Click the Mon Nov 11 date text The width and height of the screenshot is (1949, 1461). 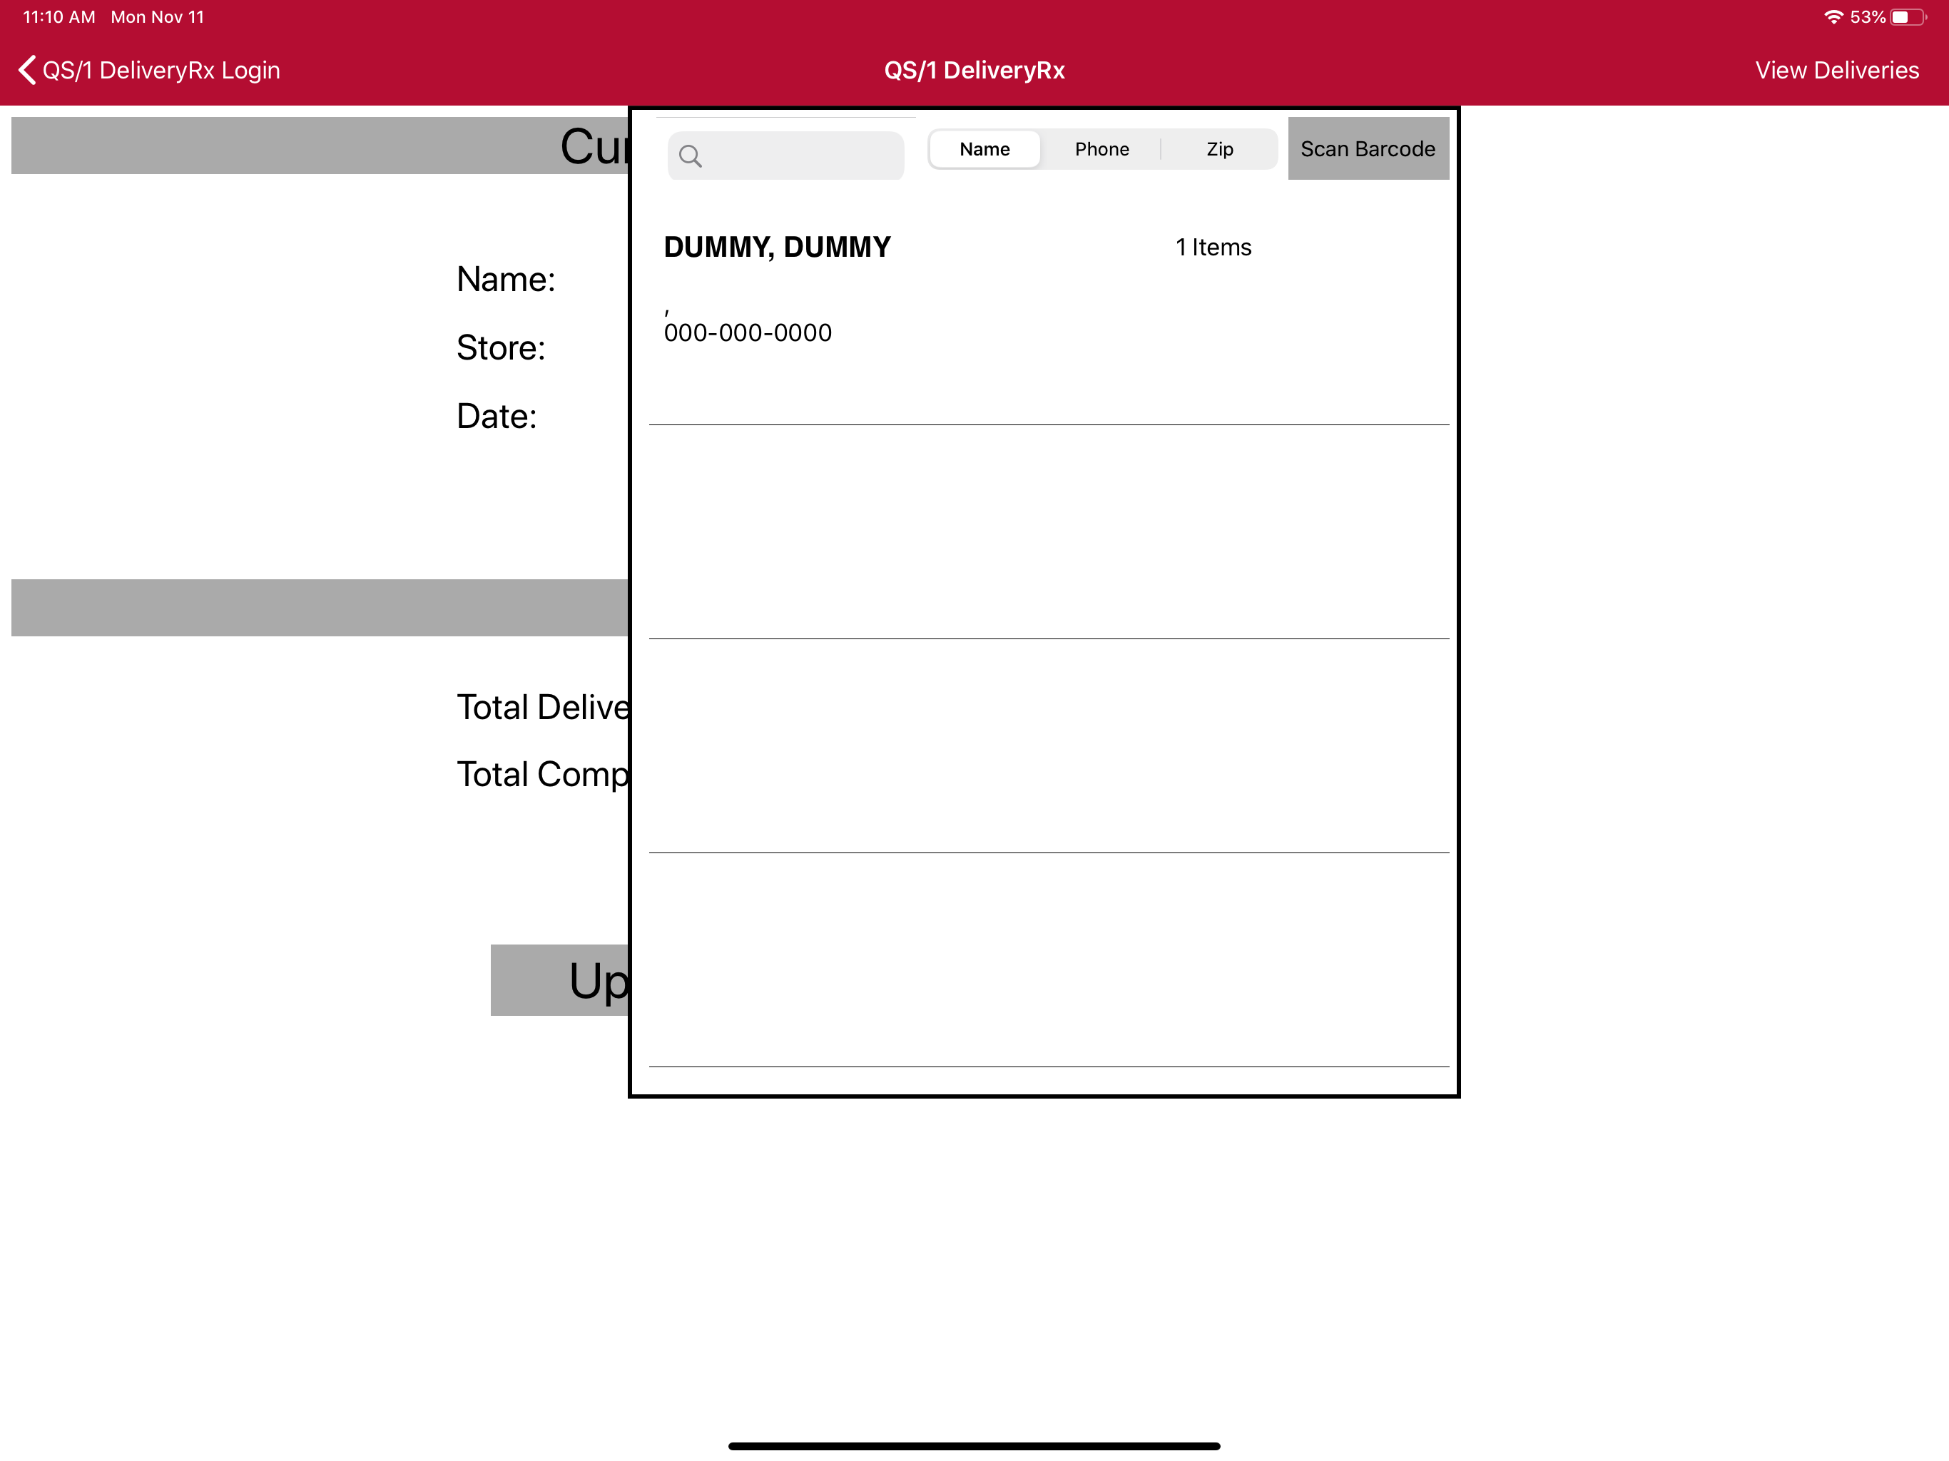[158, 16]
